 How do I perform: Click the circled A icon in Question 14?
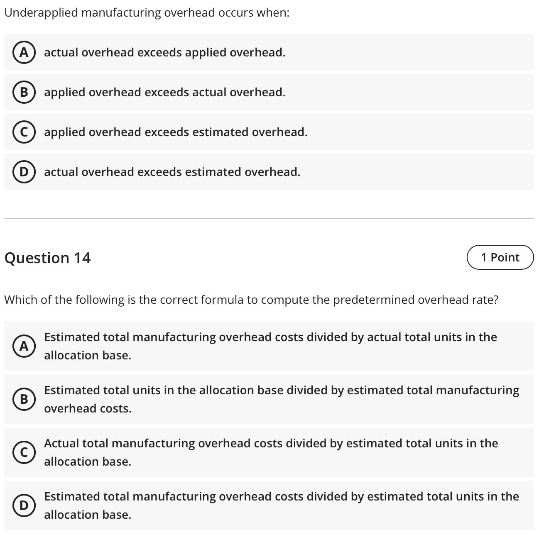coord(24,346)
